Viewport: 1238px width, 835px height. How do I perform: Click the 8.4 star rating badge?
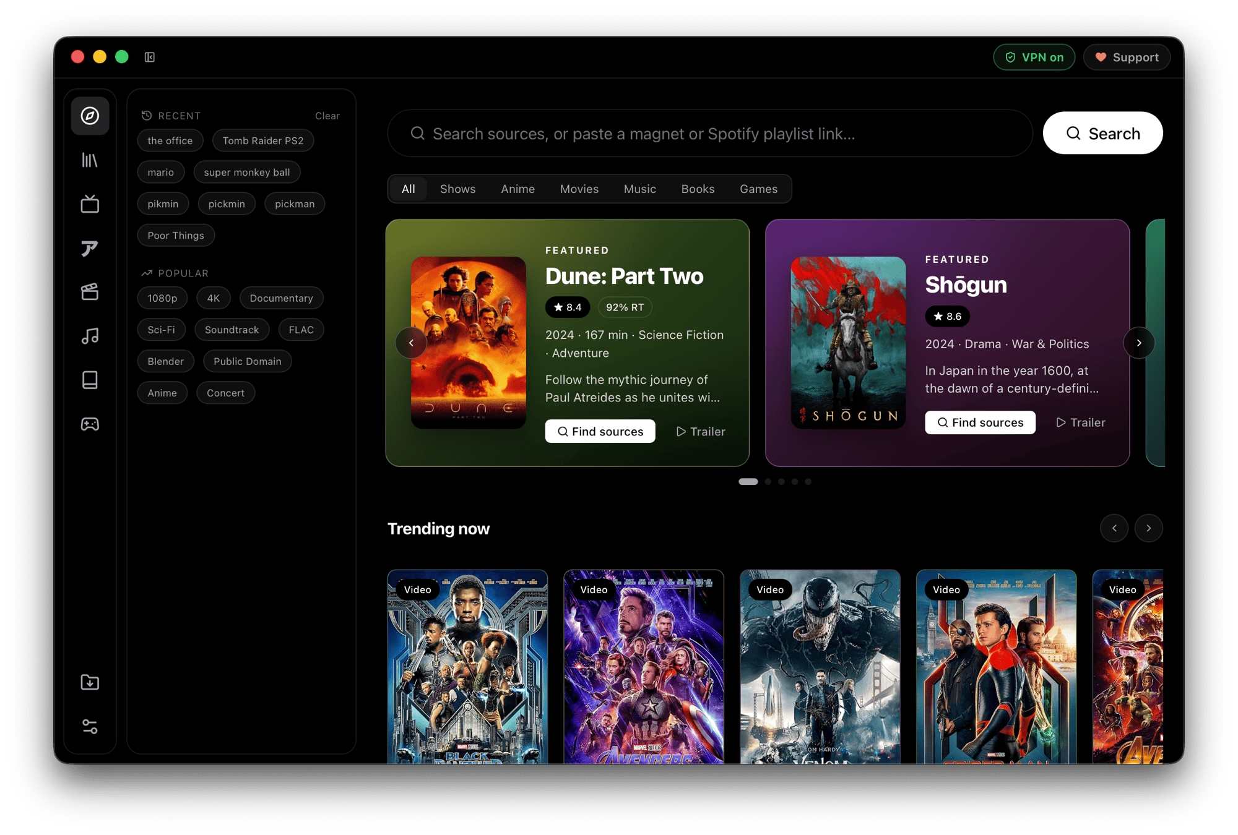click(x=568, y=307)
